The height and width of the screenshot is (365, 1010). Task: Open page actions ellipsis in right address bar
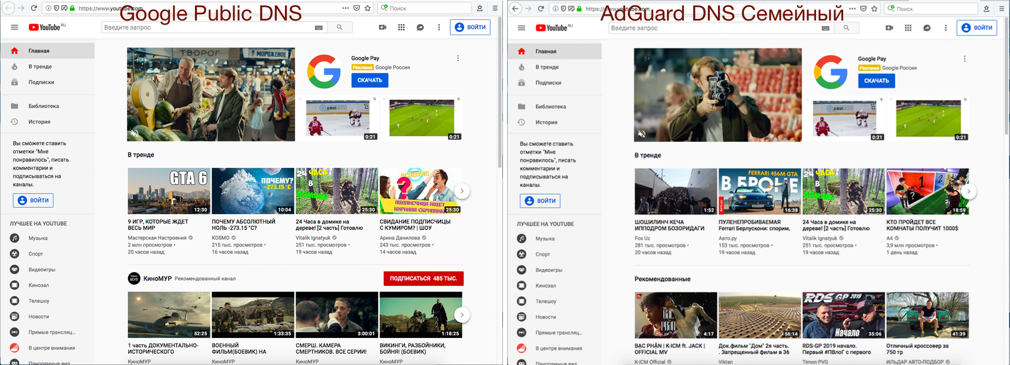point(852,9)
